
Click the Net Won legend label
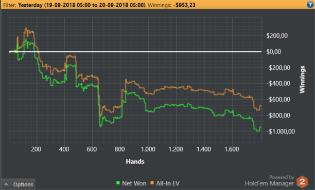pos(134,183)
